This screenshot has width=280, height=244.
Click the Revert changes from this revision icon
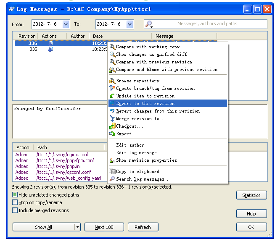(112, 111)
